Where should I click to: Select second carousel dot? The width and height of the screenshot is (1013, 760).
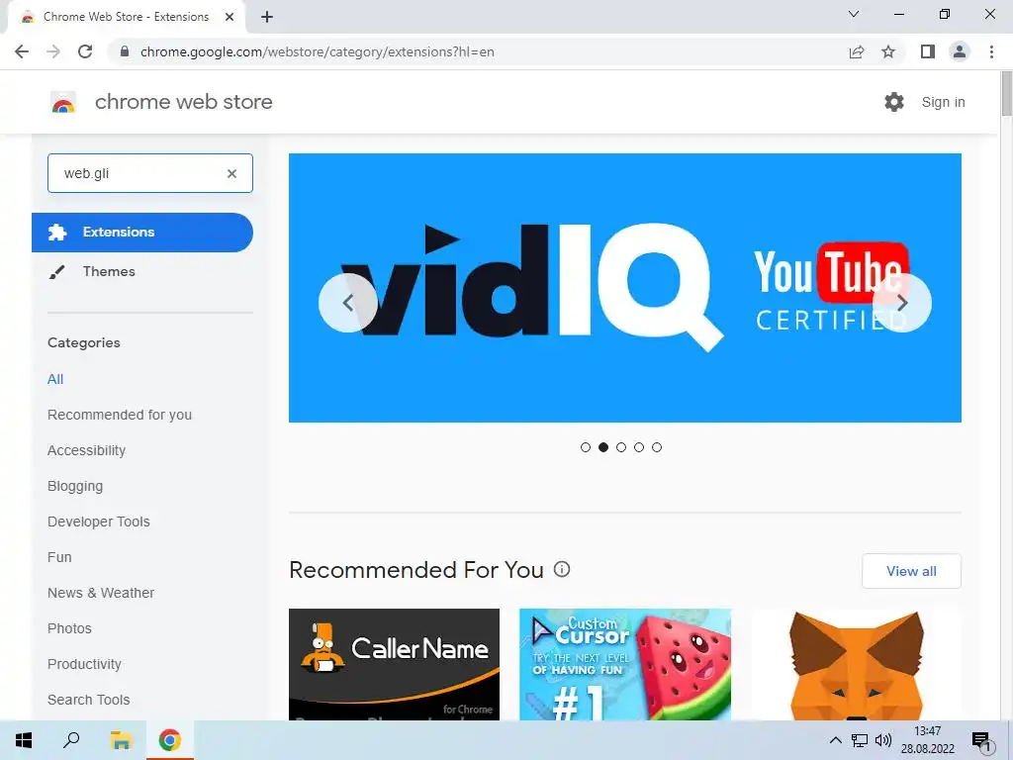pos(603,447)
